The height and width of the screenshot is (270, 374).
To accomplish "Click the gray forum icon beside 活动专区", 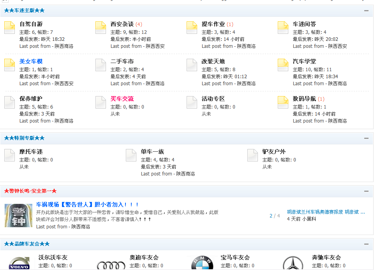I will [192, 102].
